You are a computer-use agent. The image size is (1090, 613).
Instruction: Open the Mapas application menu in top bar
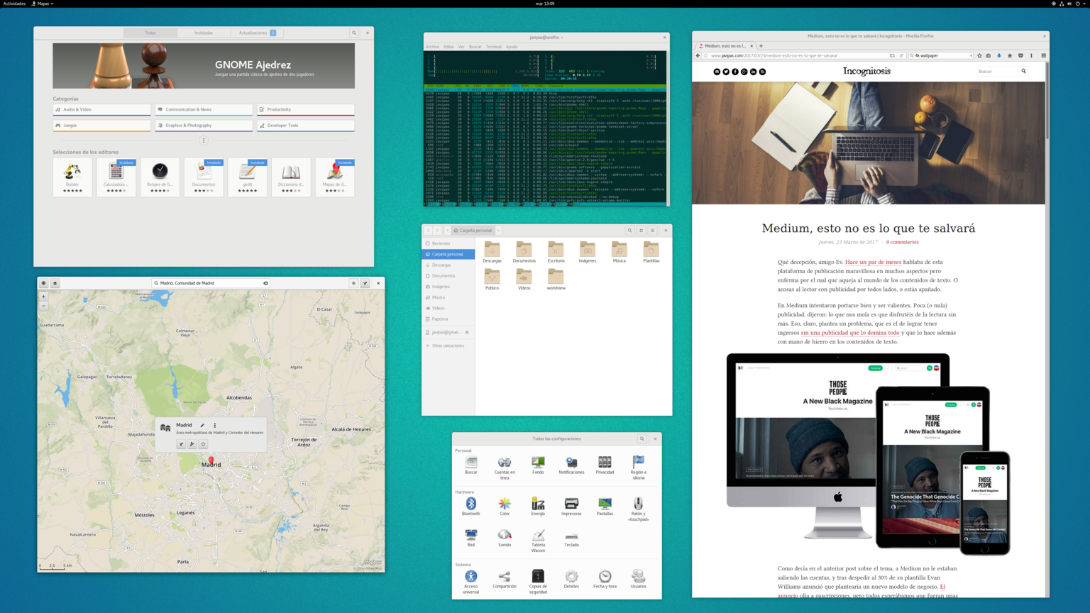point(42,4)
